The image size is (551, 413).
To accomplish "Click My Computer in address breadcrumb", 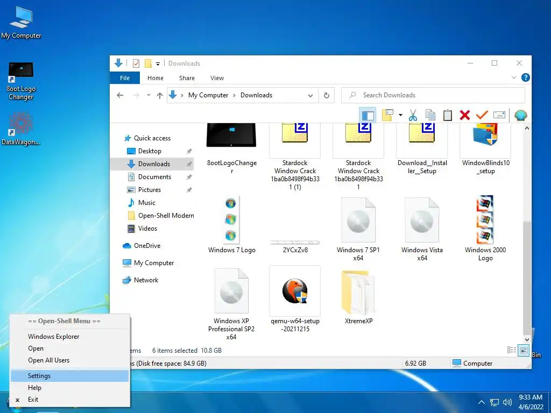I will pyautogui.click(x=208, y=95).
